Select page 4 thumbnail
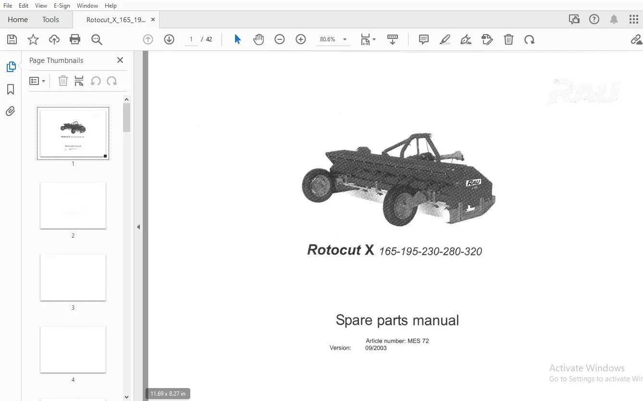Image resolution: width=643 pixels, height=401 pixels. coord(73,350)
